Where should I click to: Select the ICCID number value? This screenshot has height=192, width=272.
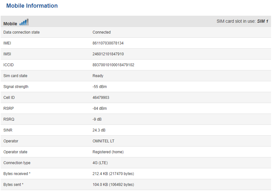point(113,65)
